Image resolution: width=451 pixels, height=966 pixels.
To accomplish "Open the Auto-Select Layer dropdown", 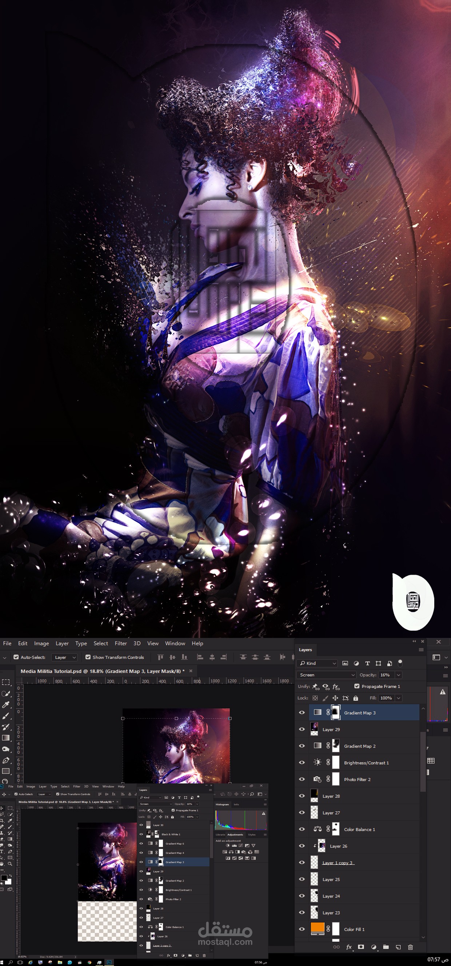I will click(x=65, y=657).
